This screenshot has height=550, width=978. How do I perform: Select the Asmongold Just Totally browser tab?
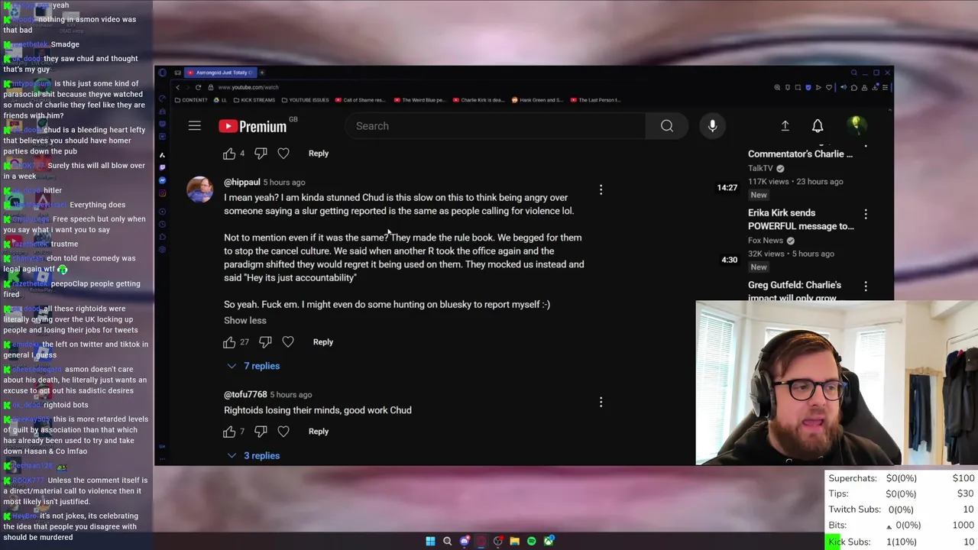220,73
